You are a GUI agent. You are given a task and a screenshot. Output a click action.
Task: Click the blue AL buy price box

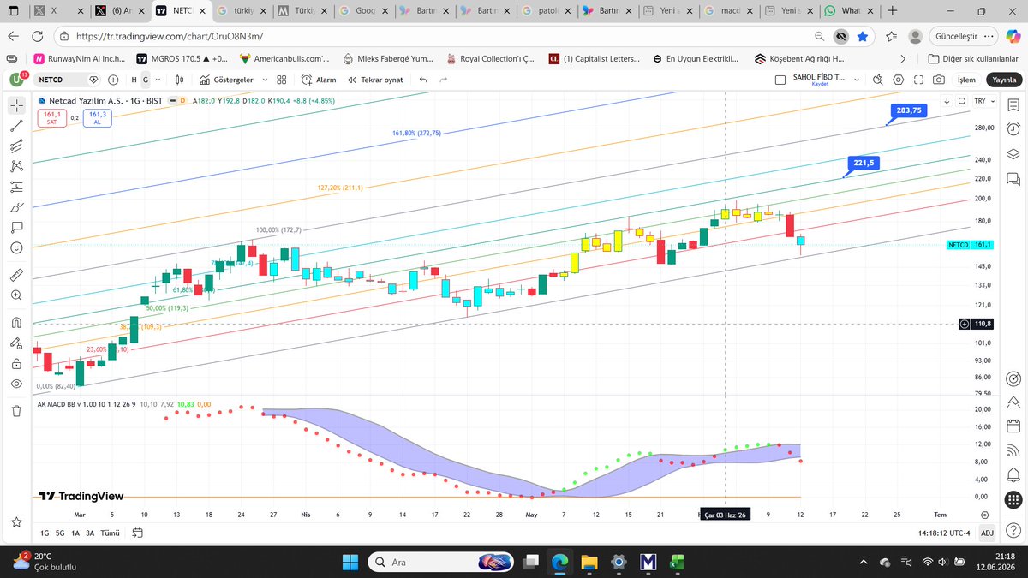click(97, 117)
